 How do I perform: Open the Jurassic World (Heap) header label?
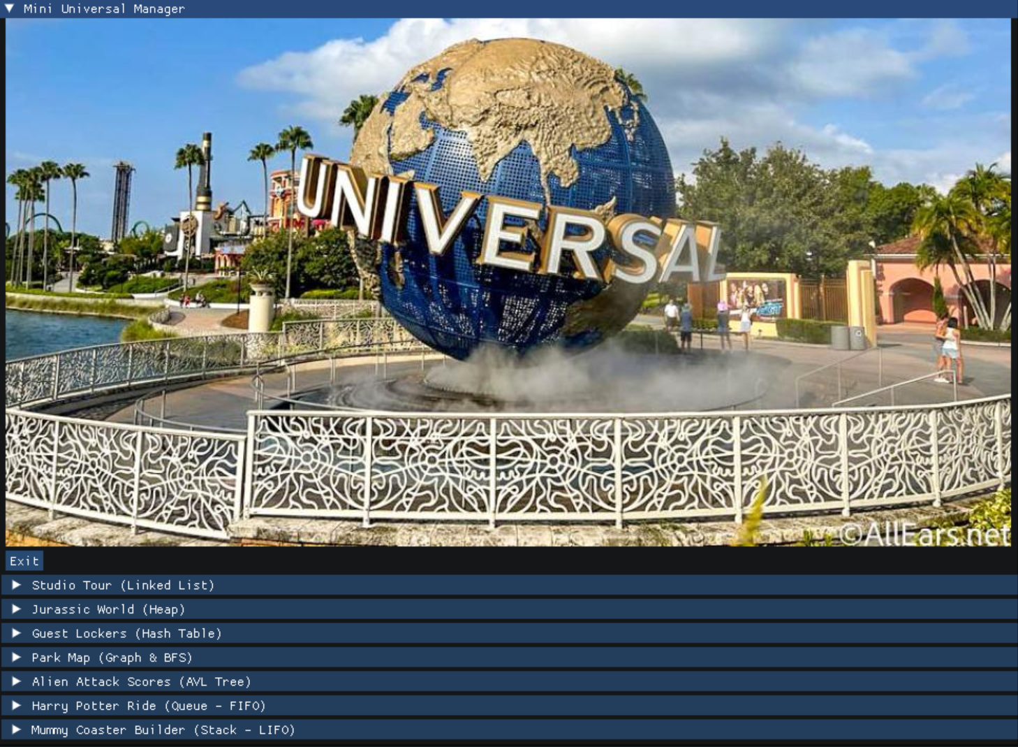[x=108, y=609]
